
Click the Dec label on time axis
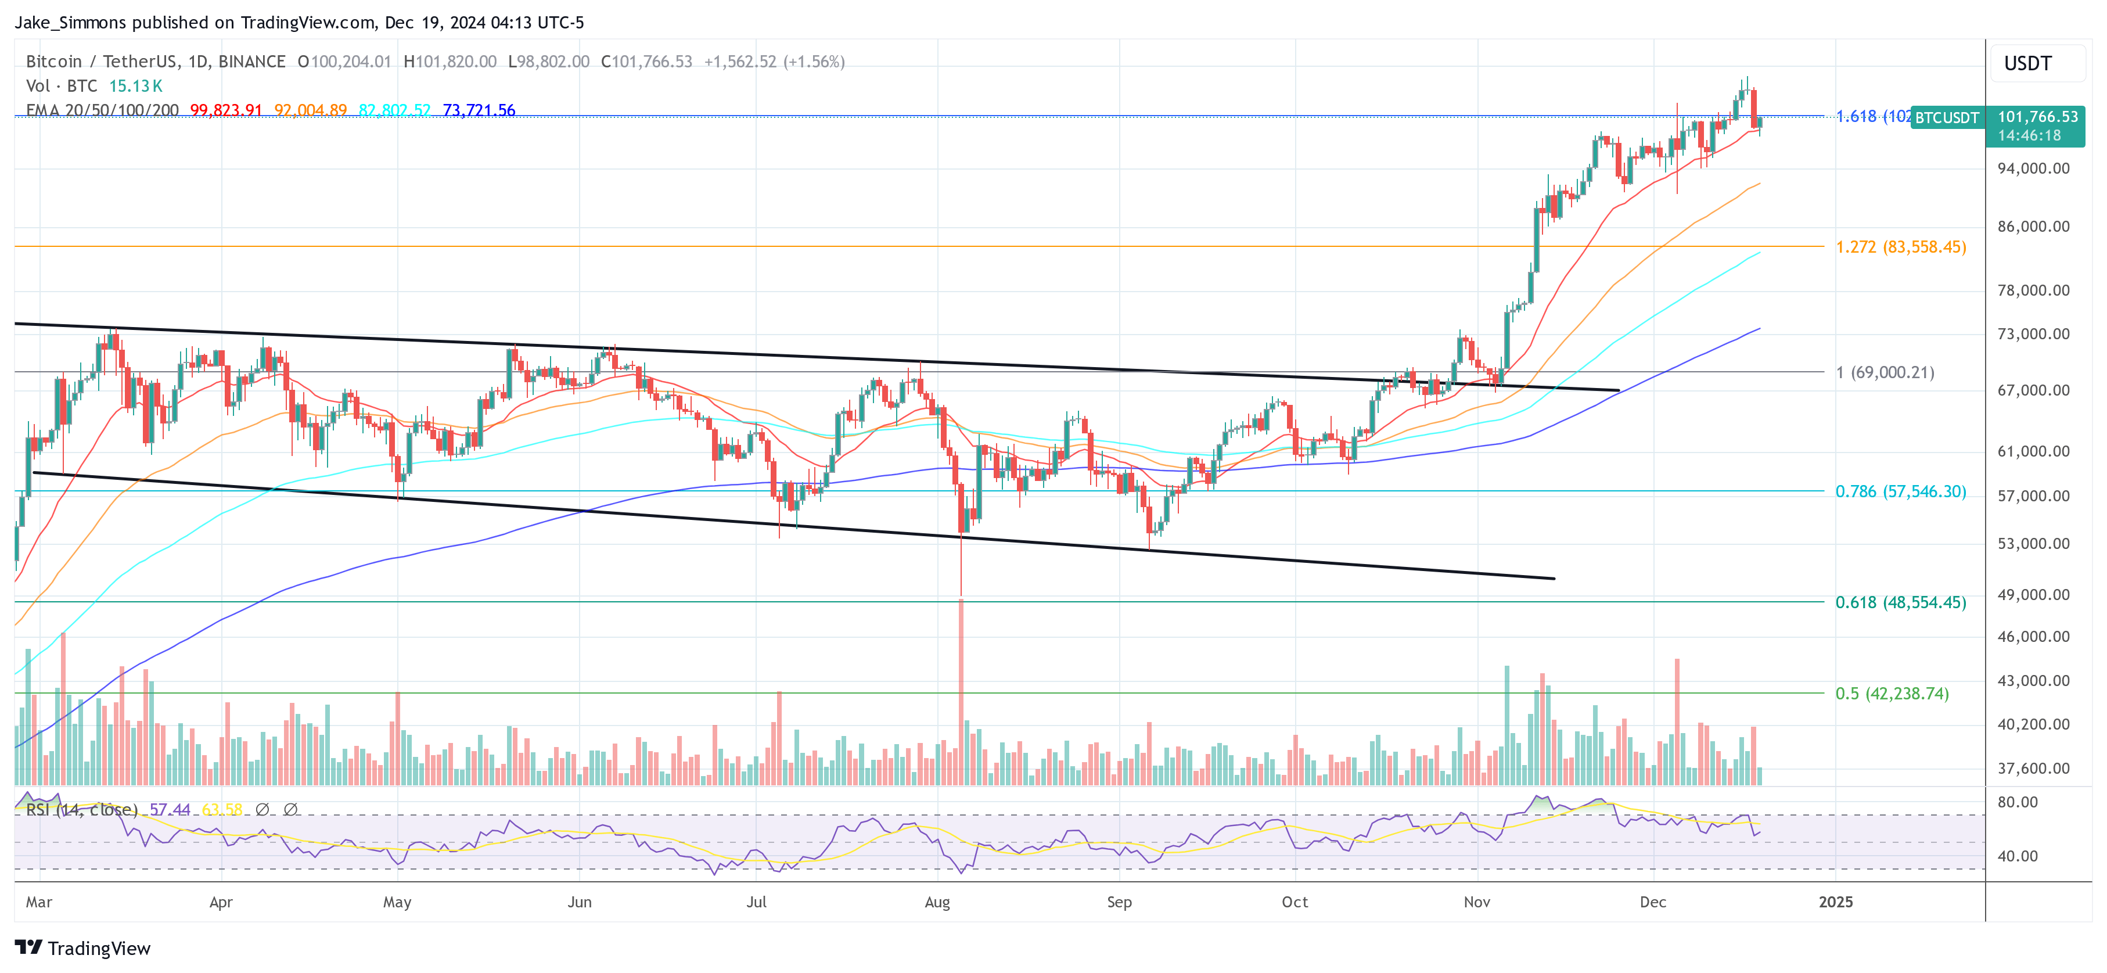(x=1653, y=902)
